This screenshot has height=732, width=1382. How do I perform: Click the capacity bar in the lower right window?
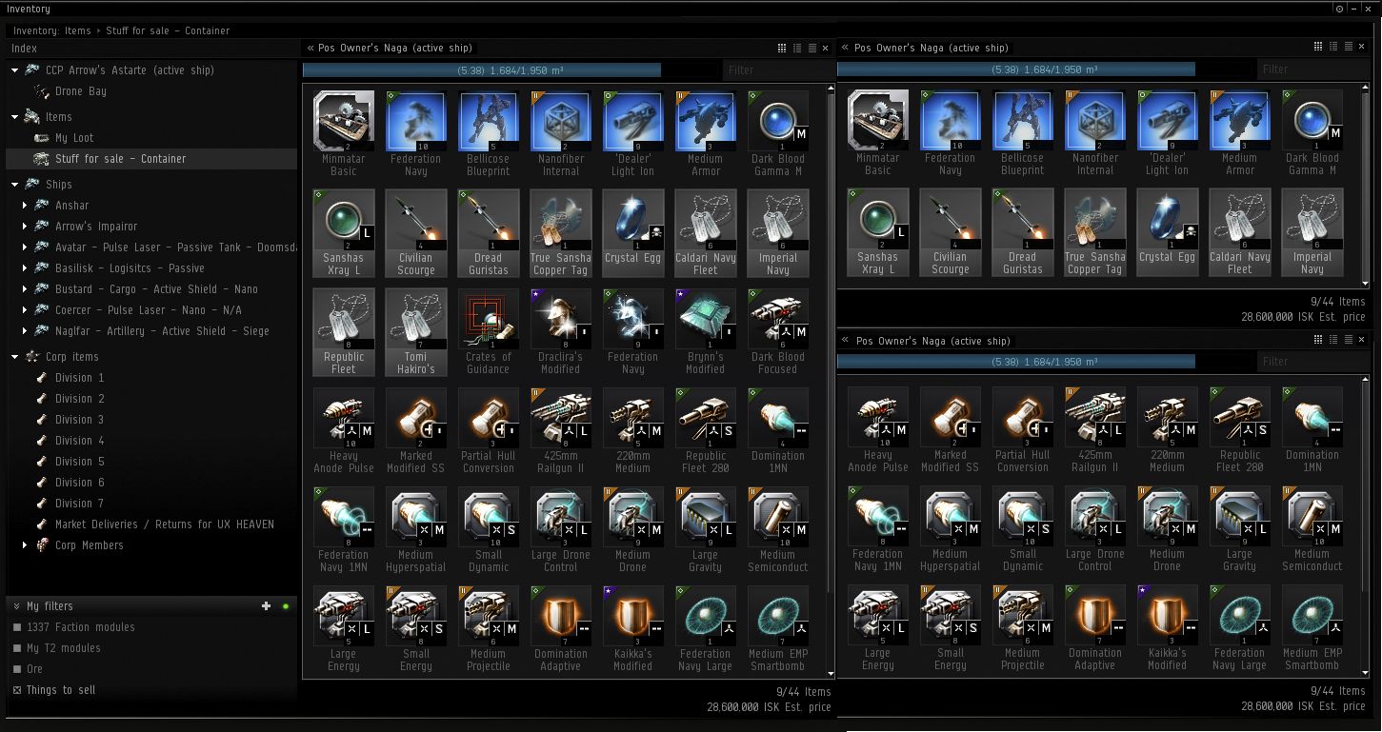point(1046,362)
